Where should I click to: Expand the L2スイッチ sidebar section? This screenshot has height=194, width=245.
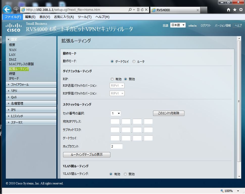tap(31, 116)
